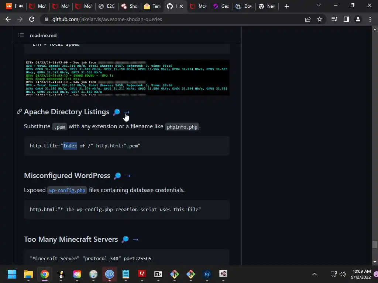
Task: Click the readme.md file name
Action: (43, 35)
